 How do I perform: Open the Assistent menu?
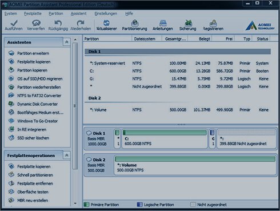pos(78,14)
